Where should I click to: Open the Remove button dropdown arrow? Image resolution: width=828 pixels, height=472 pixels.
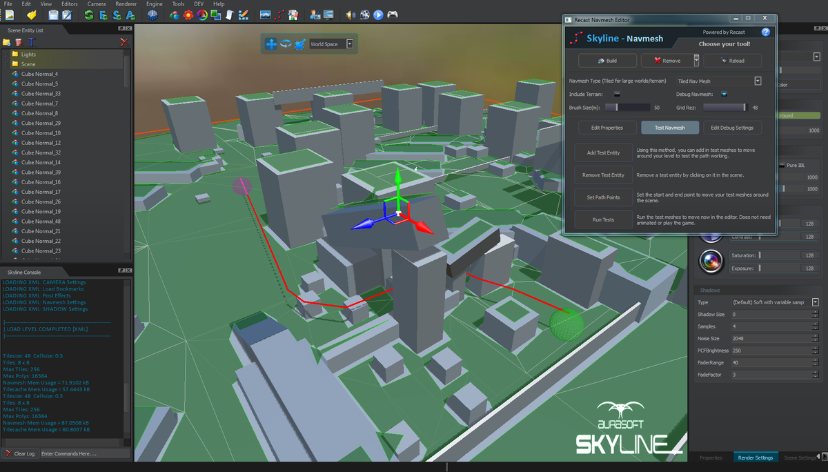[x=696, y=61]
